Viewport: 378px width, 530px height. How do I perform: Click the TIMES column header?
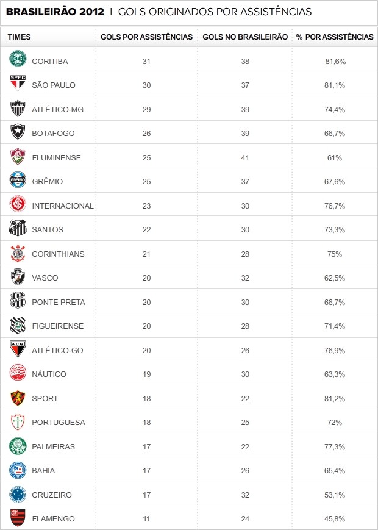coord(20,37)
